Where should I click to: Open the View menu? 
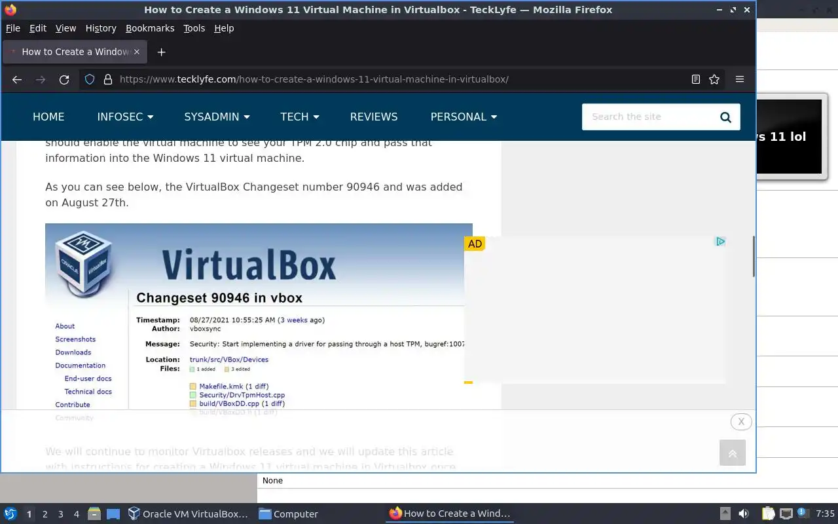point(65,28)
